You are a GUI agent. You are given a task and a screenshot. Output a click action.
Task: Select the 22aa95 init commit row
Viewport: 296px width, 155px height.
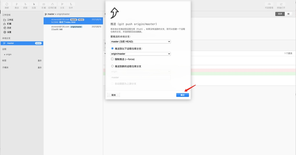pos(73,28)
